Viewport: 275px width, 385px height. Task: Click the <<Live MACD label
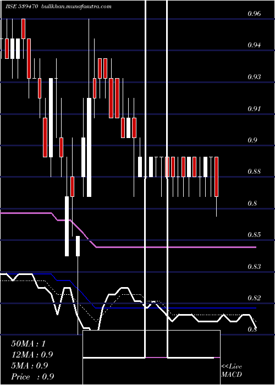pos(232,371)
